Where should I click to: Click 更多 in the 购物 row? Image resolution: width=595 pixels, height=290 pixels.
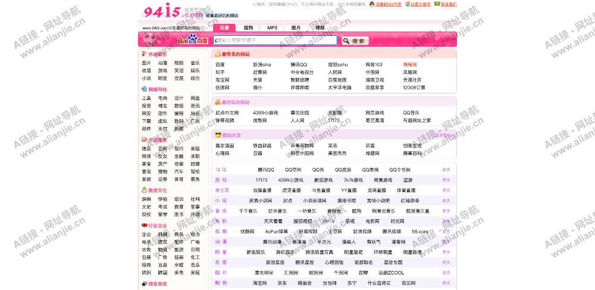click(x=446, y=283)
